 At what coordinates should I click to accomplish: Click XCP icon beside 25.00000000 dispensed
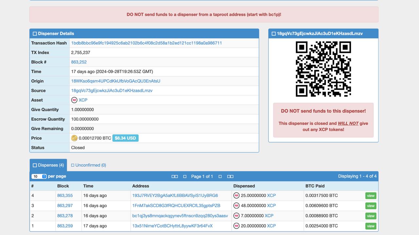[x=236, y=195]
